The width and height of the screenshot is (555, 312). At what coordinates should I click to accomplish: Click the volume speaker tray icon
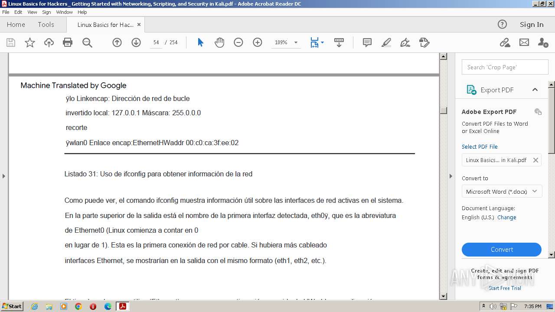tap(493, 306)
